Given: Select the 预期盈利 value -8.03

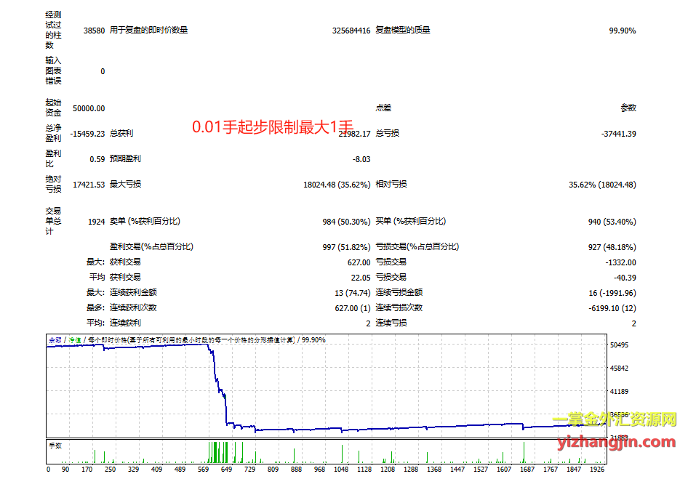Looking at the screenshot, I should pos(361,159).
